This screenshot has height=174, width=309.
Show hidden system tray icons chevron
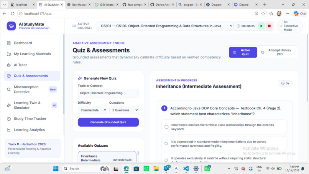[x=229, y=169]
